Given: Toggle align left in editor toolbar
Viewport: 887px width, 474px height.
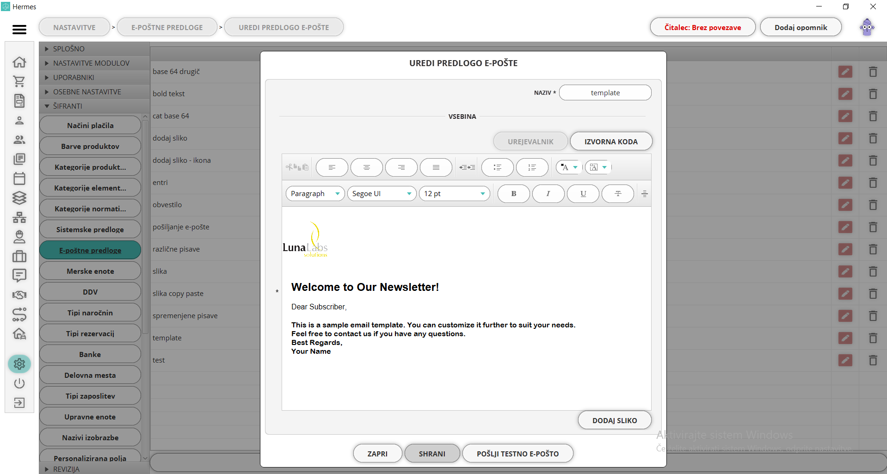Looking at the screenshot, I should [332, 167].
